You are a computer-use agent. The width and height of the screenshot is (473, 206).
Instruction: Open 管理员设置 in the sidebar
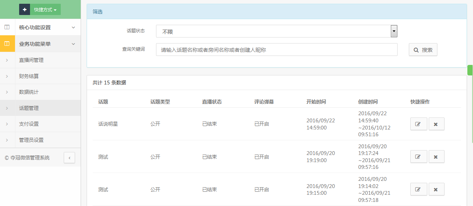coord(40,140)
